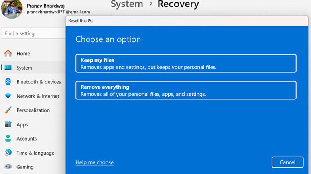Open Bluetooth & devices settings
The image size is (311, 174).
[x=39, y=82]
